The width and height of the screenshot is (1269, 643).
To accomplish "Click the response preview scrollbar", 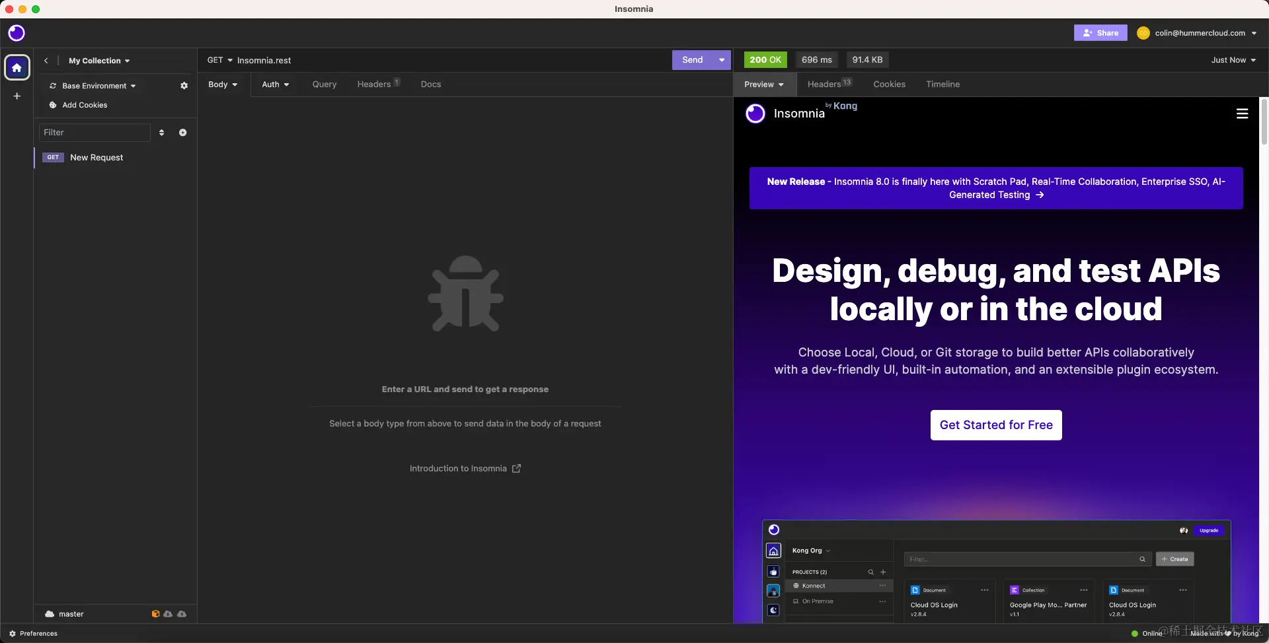I will tap(1264, 121).
